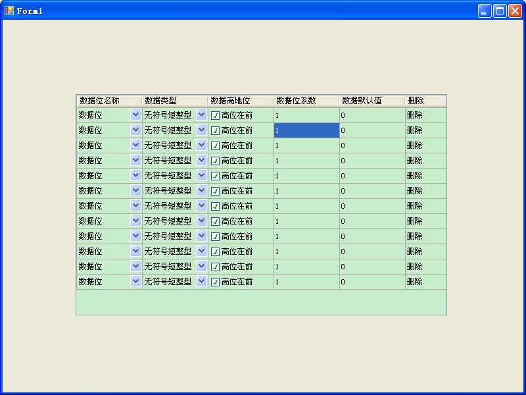Toggle the 高位在前 checkbox in the second row
The height and width of the screenshot is (395, 526).
click(x=215, y=130)
